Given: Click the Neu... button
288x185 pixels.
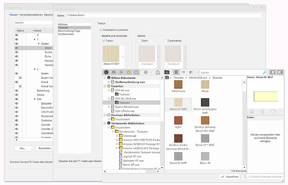Looking at the screenshot, I should [22, 147].
